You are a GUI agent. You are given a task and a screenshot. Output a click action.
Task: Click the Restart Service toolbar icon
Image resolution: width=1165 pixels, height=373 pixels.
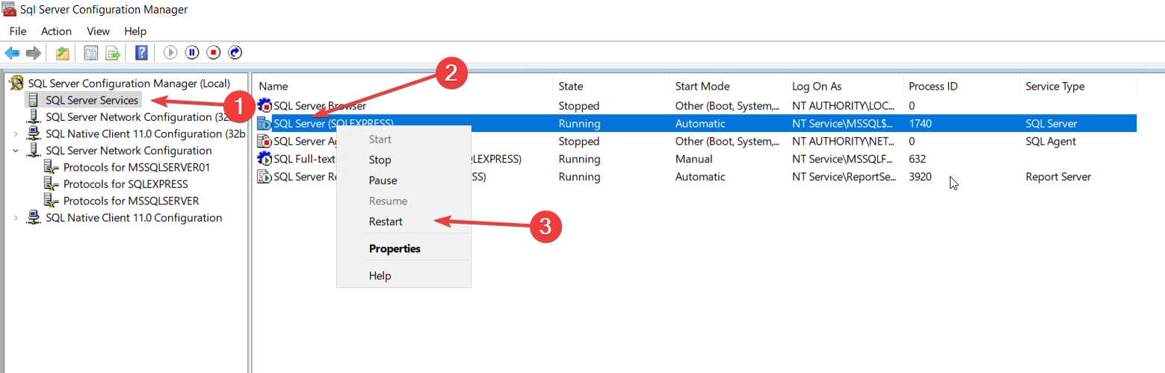pos(235,52)
